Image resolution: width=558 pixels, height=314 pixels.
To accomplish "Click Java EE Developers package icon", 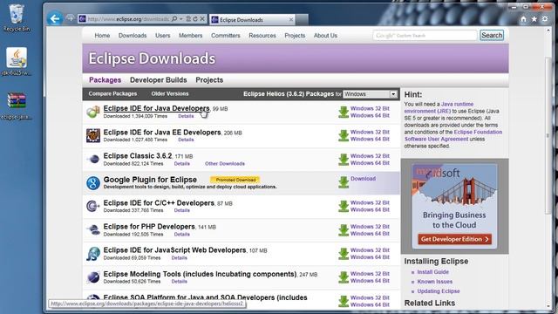I will pos(93,135).
